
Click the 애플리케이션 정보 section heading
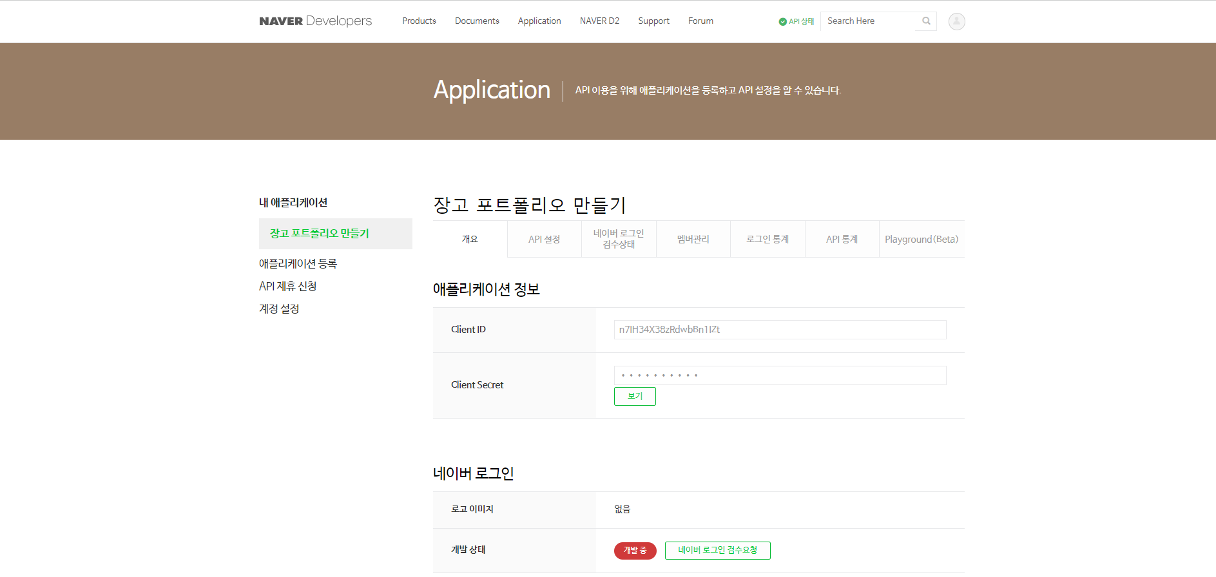click(x=487, y=289)
